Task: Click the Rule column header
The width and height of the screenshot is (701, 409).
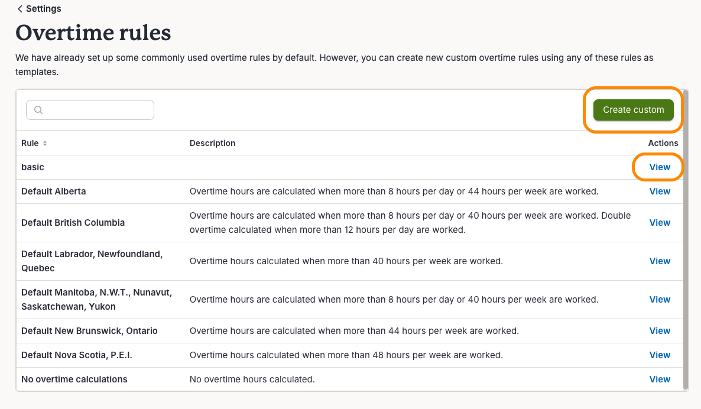Action: [x=30, y=143]
